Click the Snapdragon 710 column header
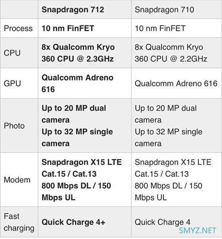222x239 pixels. 177,10
